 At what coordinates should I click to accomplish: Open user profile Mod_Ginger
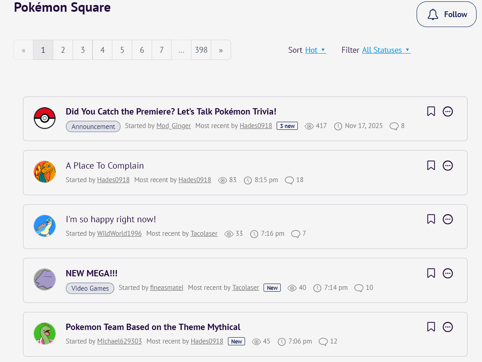coord(173,126)
